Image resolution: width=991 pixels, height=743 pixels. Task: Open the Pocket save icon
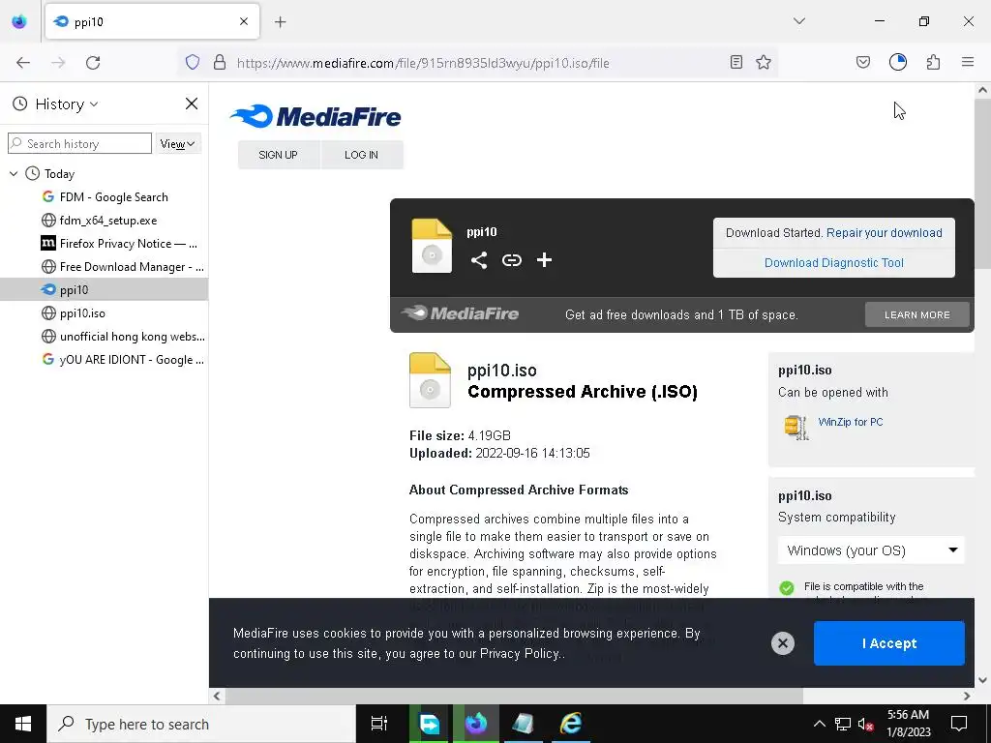(x=863, y=63)
